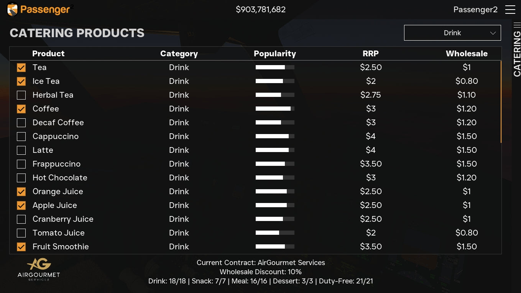Image resolution: width=521 pixels, height=293 pixels.
Task: Click the $903,781,682 balance display
Action: coord(261,10)
